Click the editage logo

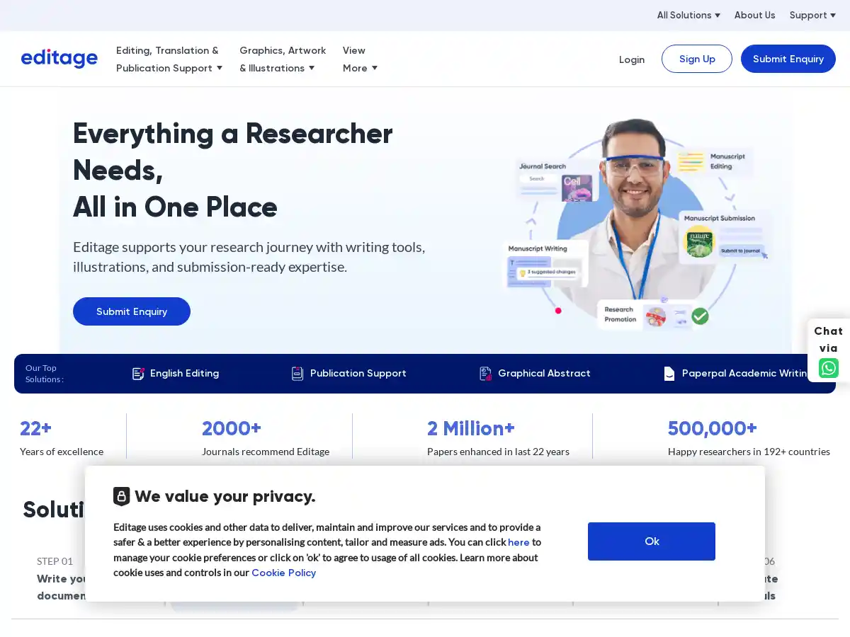pos(59,59)
